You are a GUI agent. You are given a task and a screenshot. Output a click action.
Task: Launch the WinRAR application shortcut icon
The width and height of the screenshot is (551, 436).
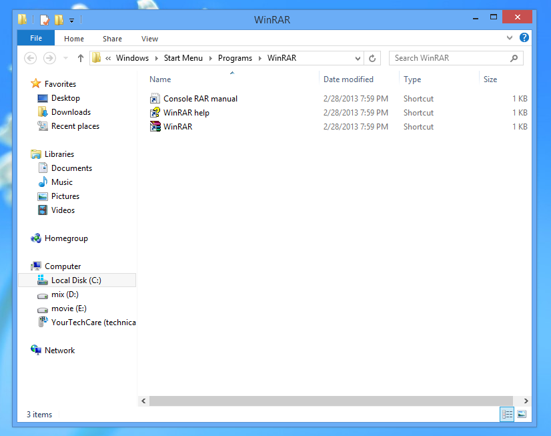coord(155,127)
